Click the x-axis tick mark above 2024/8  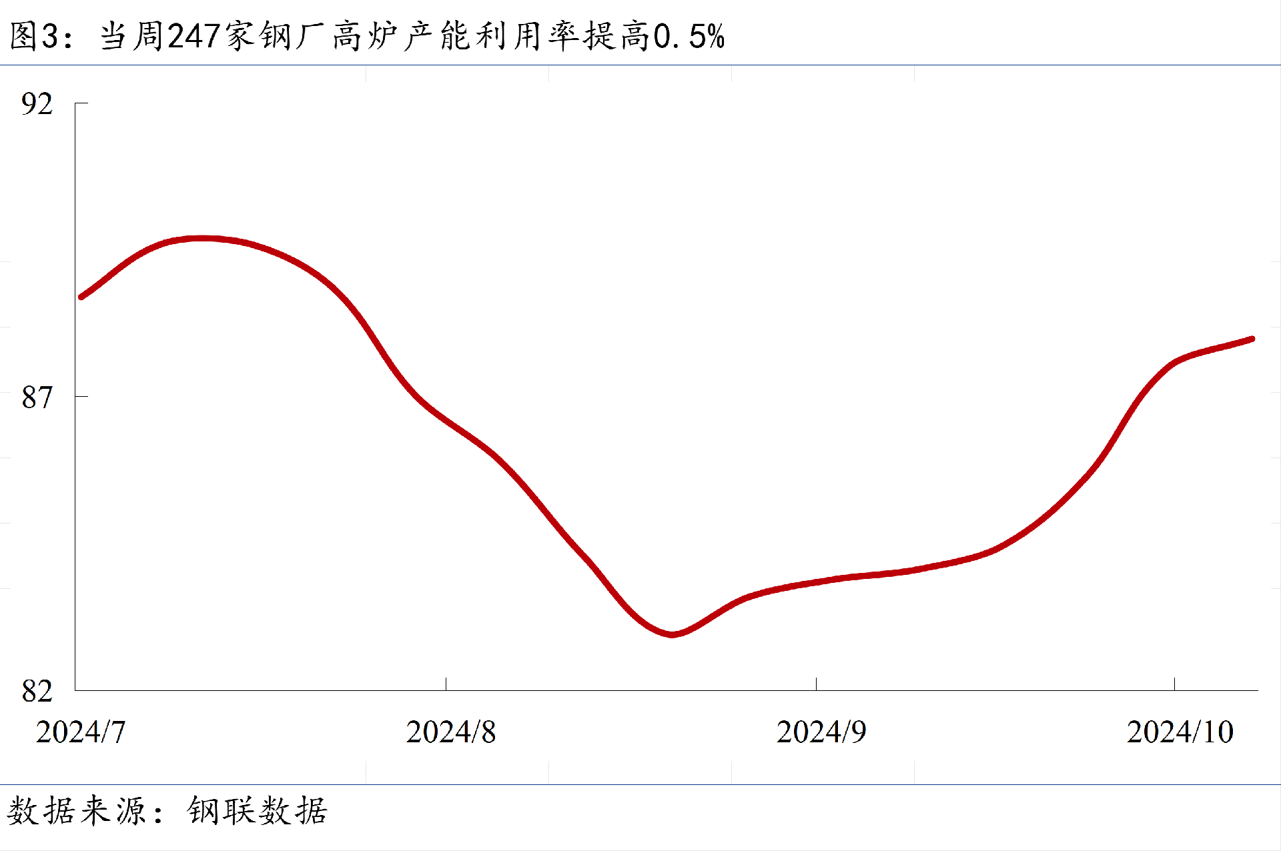(446, 684)
